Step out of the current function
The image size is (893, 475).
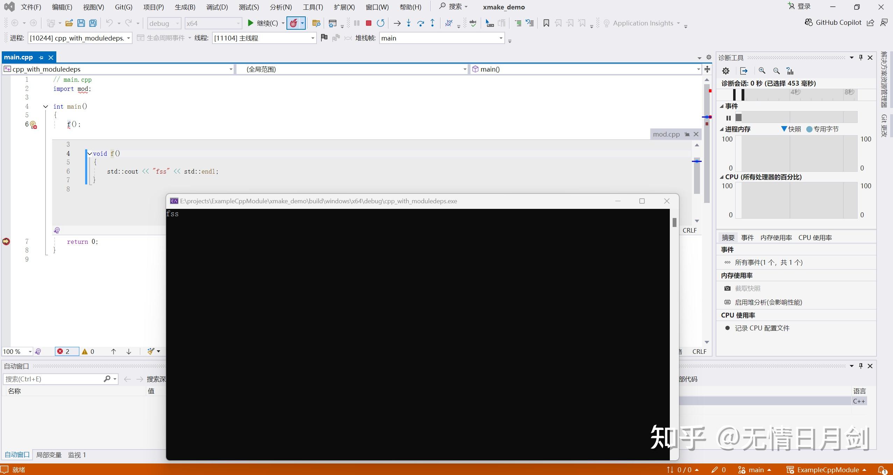click(x=432, y=23)
